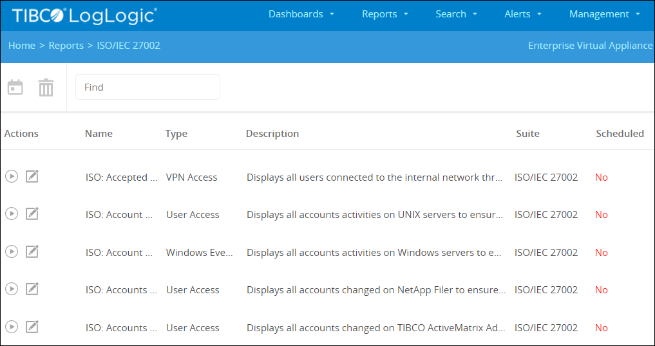Run the Windows servers account activities report

point(12,251)
